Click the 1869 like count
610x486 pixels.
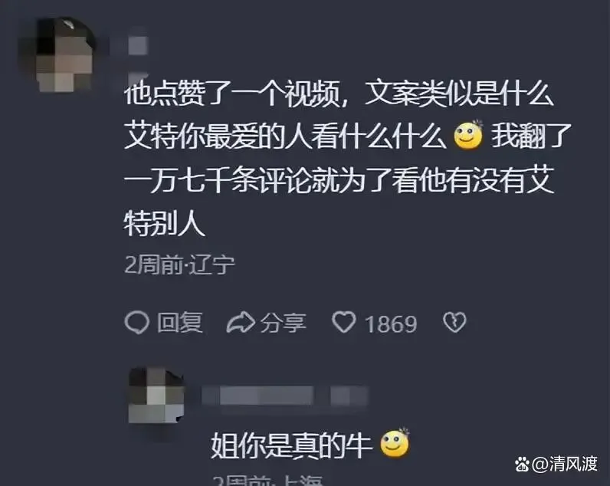click(x=391, y=323)
